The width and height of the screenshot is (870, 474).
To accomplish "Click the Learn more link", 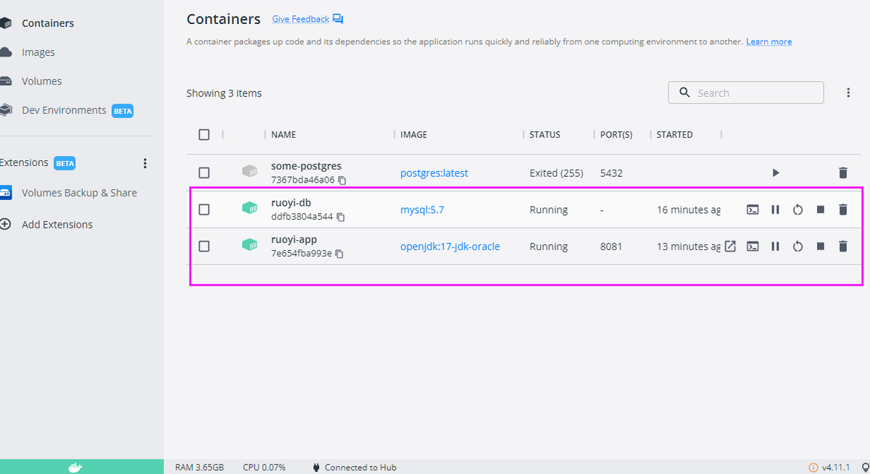I will point(768,41).
